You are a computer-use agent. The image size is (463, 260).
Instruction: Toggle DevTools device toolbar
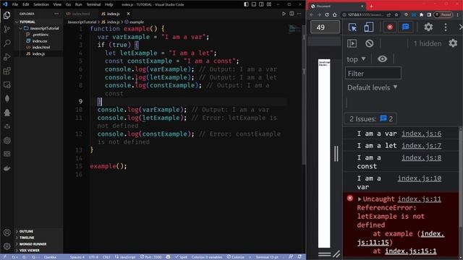(368, 27)
